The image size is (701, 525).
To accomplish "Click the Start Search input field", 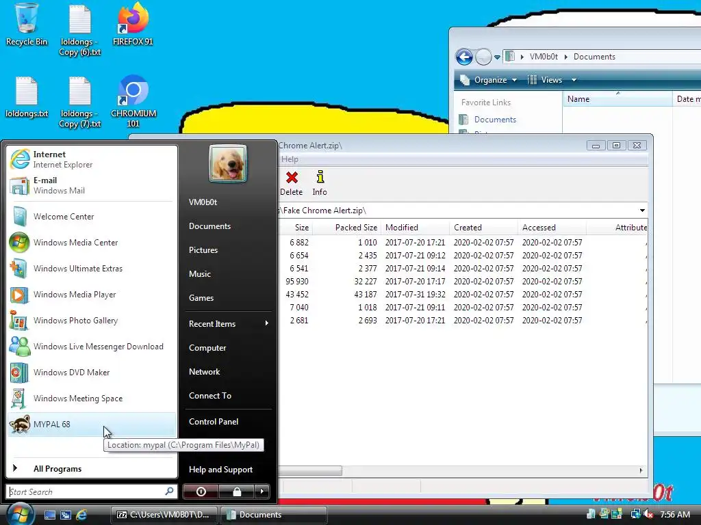I will [x=92, y=492].
